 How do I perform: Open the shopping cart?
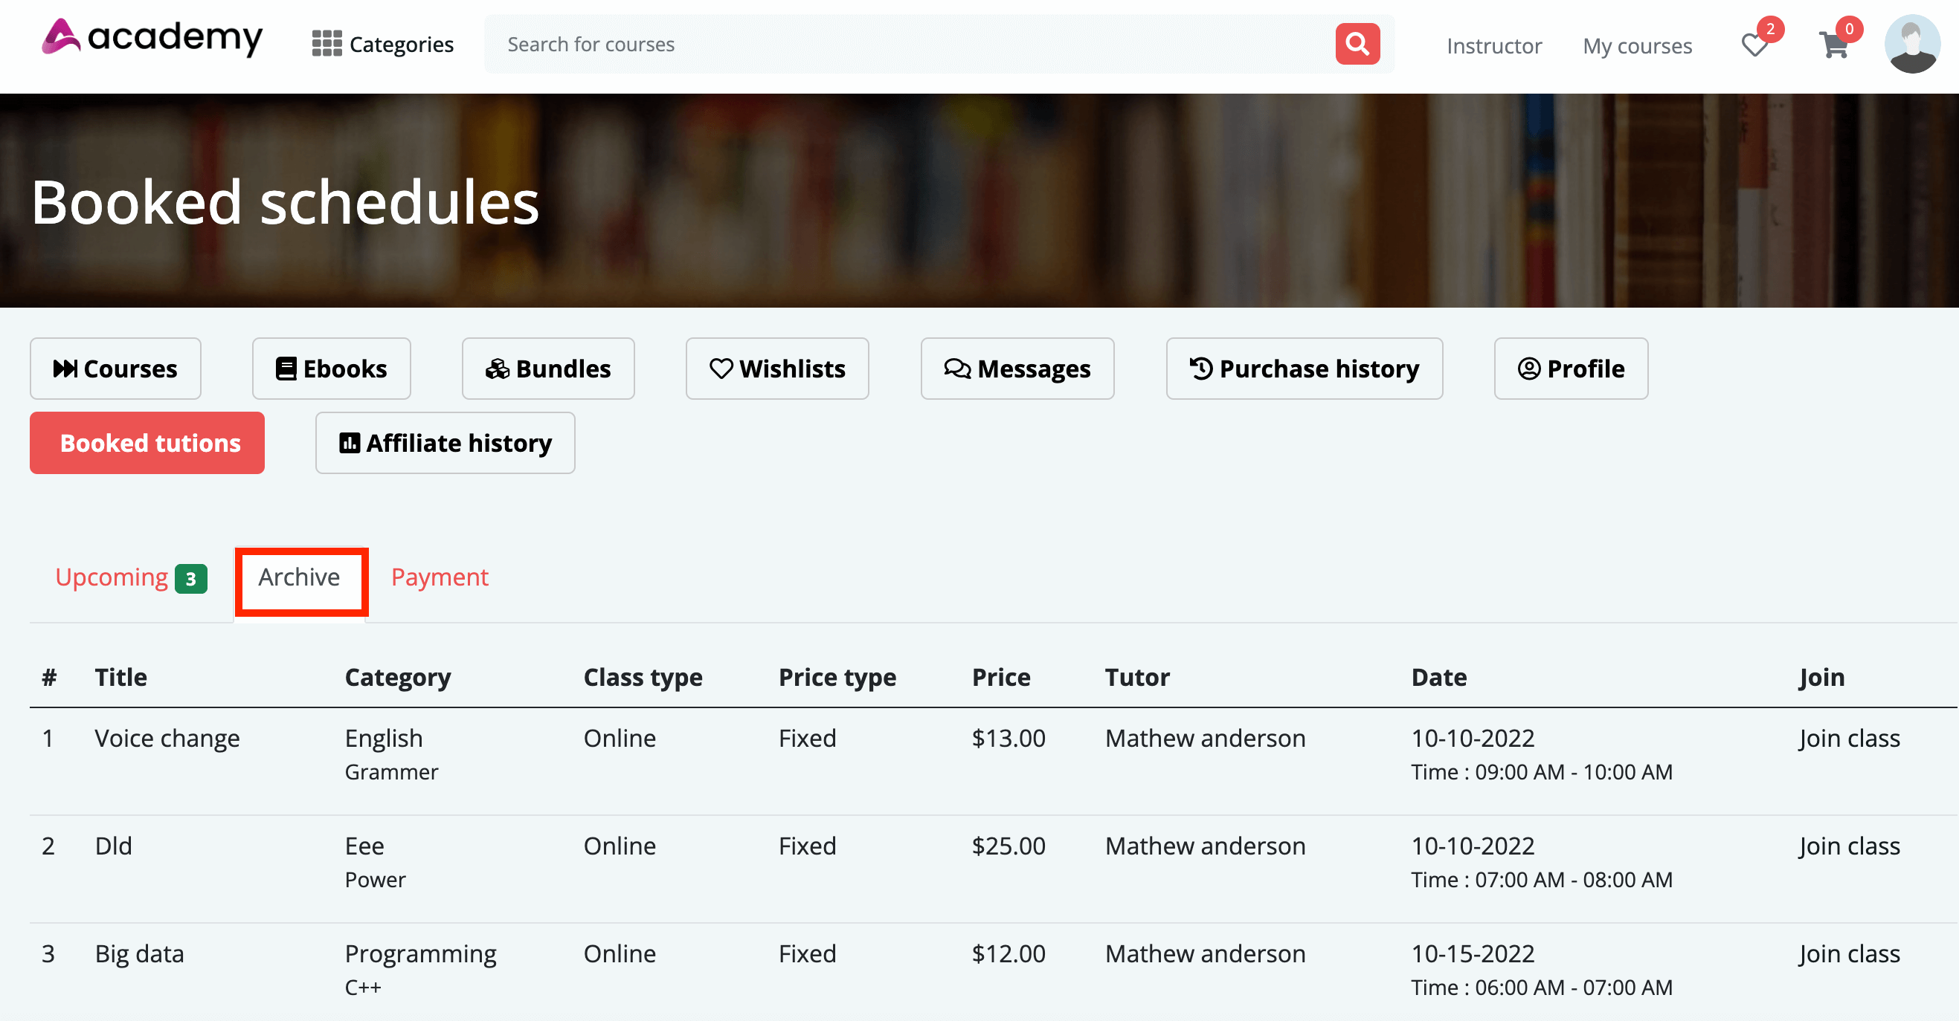click(x=1835, y=47)
